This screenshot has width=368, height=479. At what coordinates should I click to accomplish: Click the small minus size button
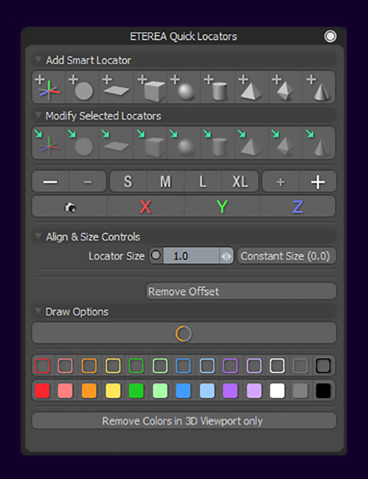(88, 181)
